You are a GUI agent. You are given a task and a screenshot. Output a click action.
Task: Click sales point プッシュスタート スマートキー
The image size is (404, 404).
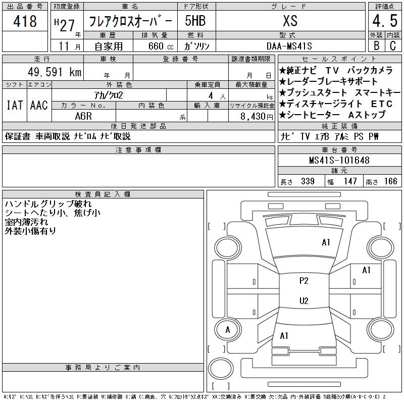tap(340, 92)
